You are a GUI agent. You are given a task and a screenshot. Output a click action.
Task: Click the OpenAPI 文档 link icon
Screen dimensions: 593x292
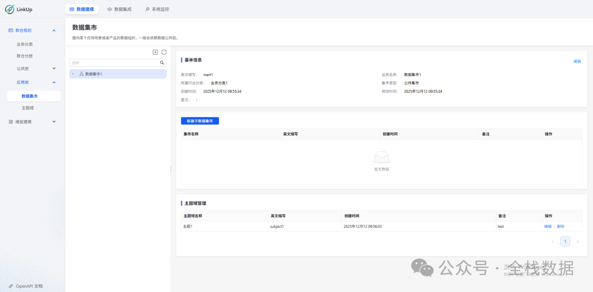pyautogui.click(x=11, y=286)
